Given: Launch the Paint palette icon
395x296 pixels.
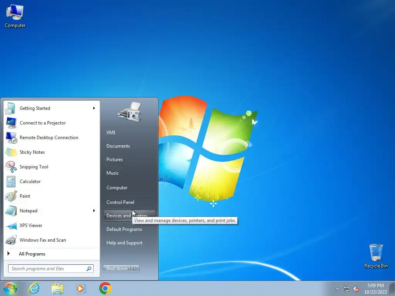Looking at the screenshot, I should click(11, 196).
